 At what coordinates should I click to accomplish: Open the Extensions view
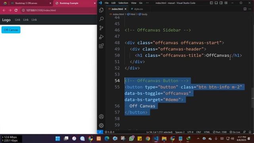click(102, 46)
